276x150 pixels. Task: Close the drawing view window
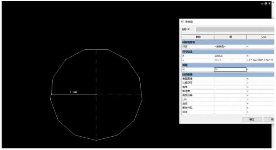coord(269,4)
